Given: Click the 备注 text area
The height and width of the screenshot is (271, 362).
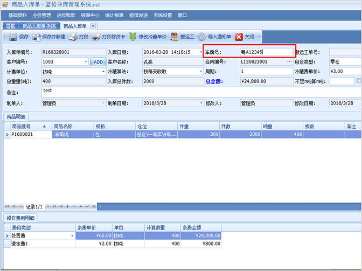Looking at the screenshot, I should click(201, 92).
